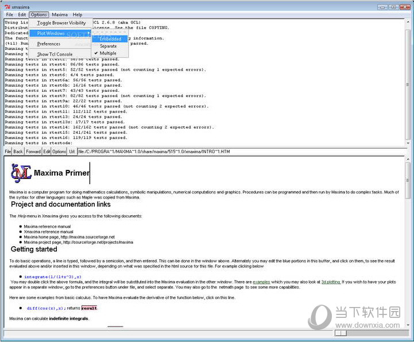414x342 pixels.
Task: Click the 'Getting started' heading
Action: point(34,250)
